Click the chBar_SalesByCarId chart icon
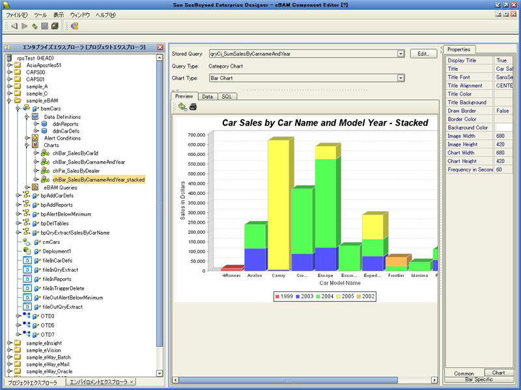 tap(45, 153)
